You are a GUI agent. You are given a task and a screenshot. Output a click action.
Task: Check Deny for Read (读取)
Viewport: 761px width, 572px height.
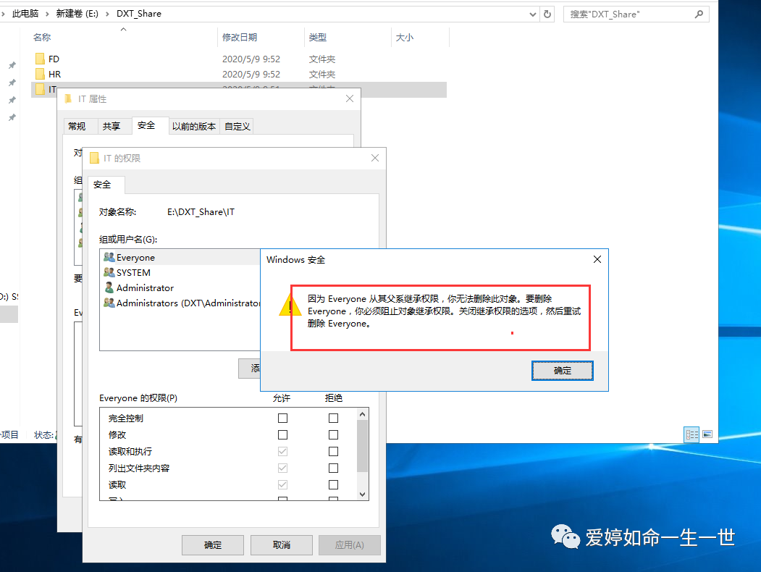333,484
